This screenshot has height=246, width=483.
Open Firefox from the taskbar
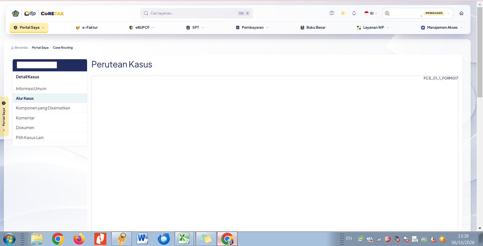click(79, 239)
